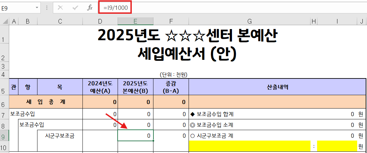Image resolution: width=367 pixels, height=153 pixels.
Task: Click the Enter checkmark formula bar icon
Action: (75, 8)
